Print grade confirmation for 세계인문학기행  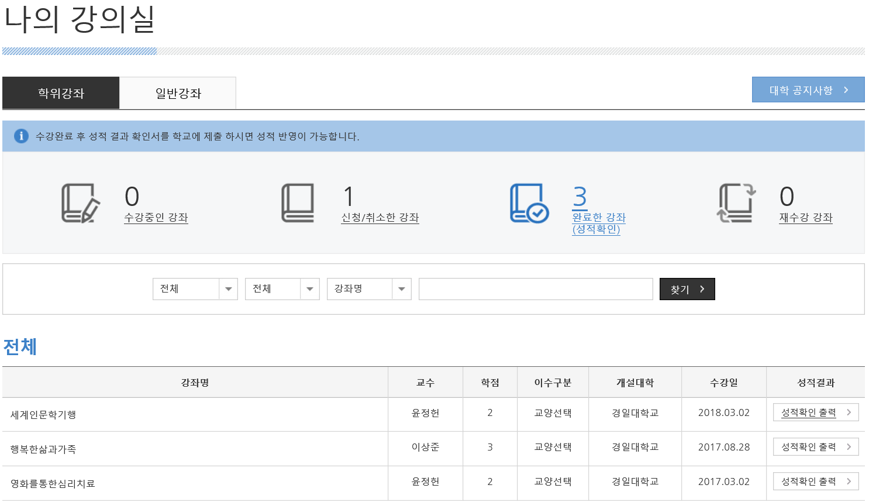click(x=816, y=412)
